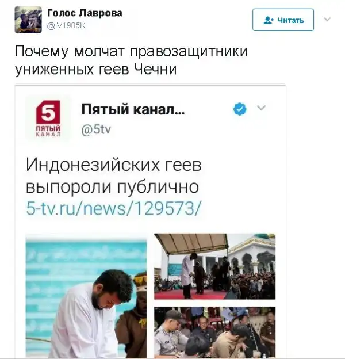The image size is (345, 359).
Task: Open the large photo of man in white
Action: pyautogui.click(x=86, y=297)
